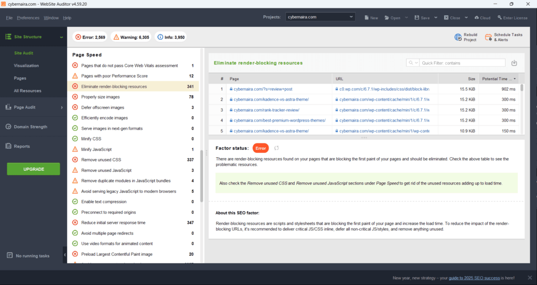The image size is (537, 285).
Task: Click the Save project toolbar button
Action: pos(422,18)
